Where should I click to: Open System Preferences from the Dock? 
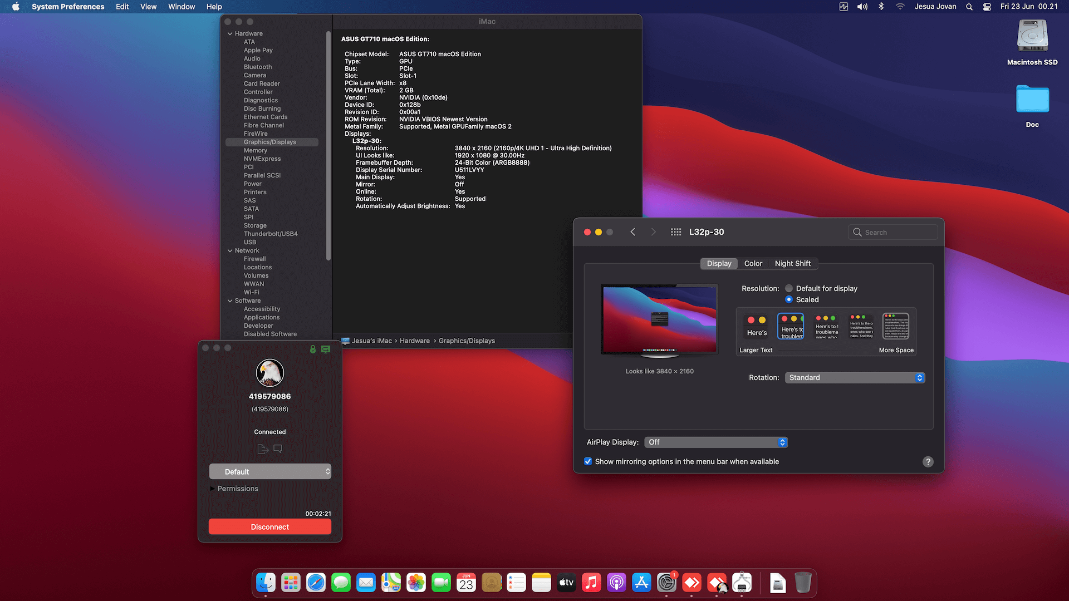666,583
